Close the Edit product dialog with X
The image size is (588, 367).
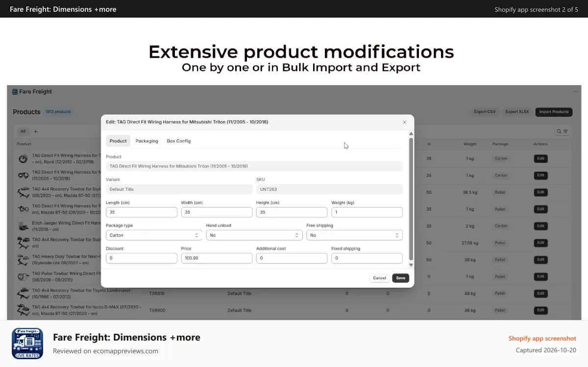pos(404,122)
